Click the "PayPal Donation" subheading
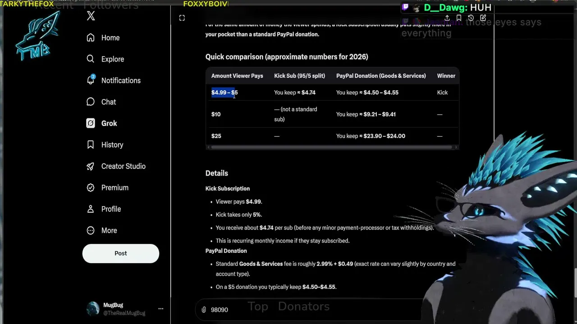Viewport: 577px width, 324px height. [226, 251]
